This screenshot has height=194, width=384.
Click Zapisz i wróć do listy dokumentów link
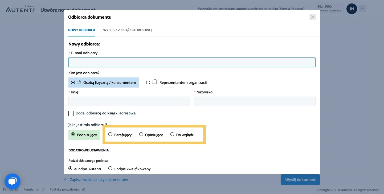coord(99,180)
